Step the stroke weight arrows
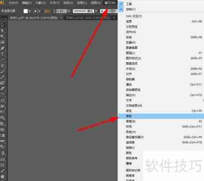This screenshot has height=181, width=204. pos(54,11)
